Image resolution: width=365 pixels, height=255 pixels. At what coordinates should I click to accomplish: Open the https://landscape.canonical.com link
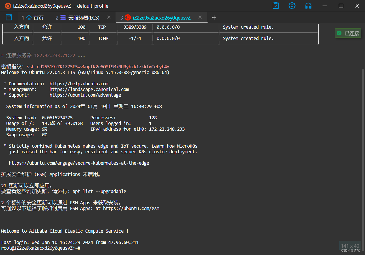pos(89,89)
